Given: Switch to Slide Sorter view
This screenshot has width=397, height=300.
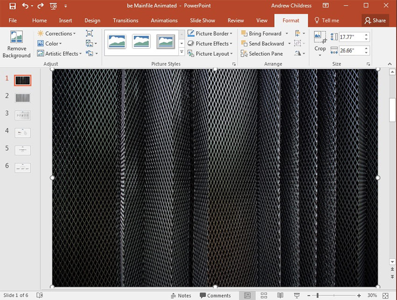Looking at the screenshot, I should pyautogui.click(x=264, y=295).
